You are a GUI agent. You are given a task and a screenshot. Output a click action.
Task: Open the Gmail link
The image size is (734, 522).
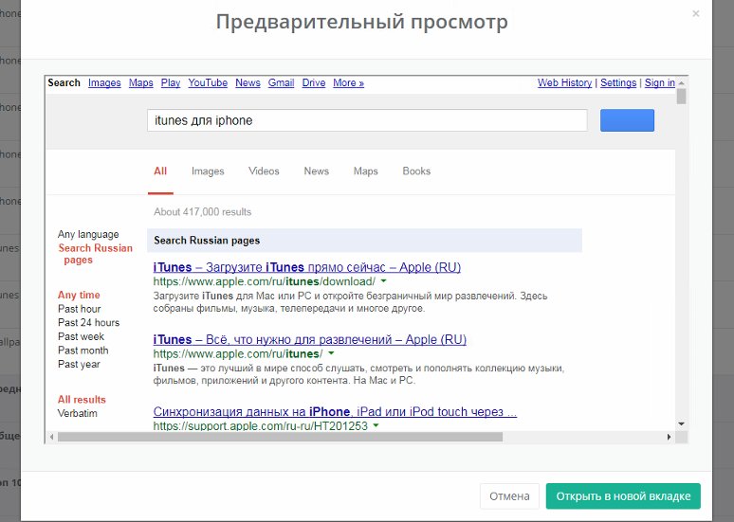(281, 82)
